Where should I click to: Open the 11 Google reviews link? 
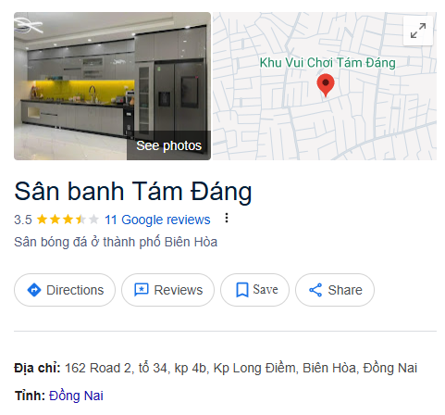point(157,220)
